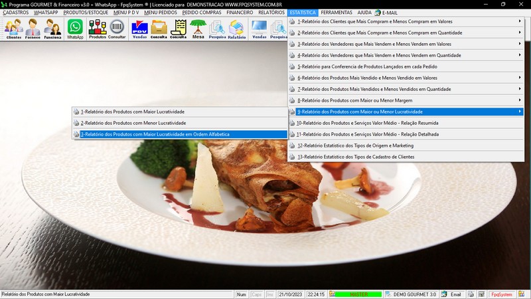Click the printer icon in status bar

[x=471, y=294]
